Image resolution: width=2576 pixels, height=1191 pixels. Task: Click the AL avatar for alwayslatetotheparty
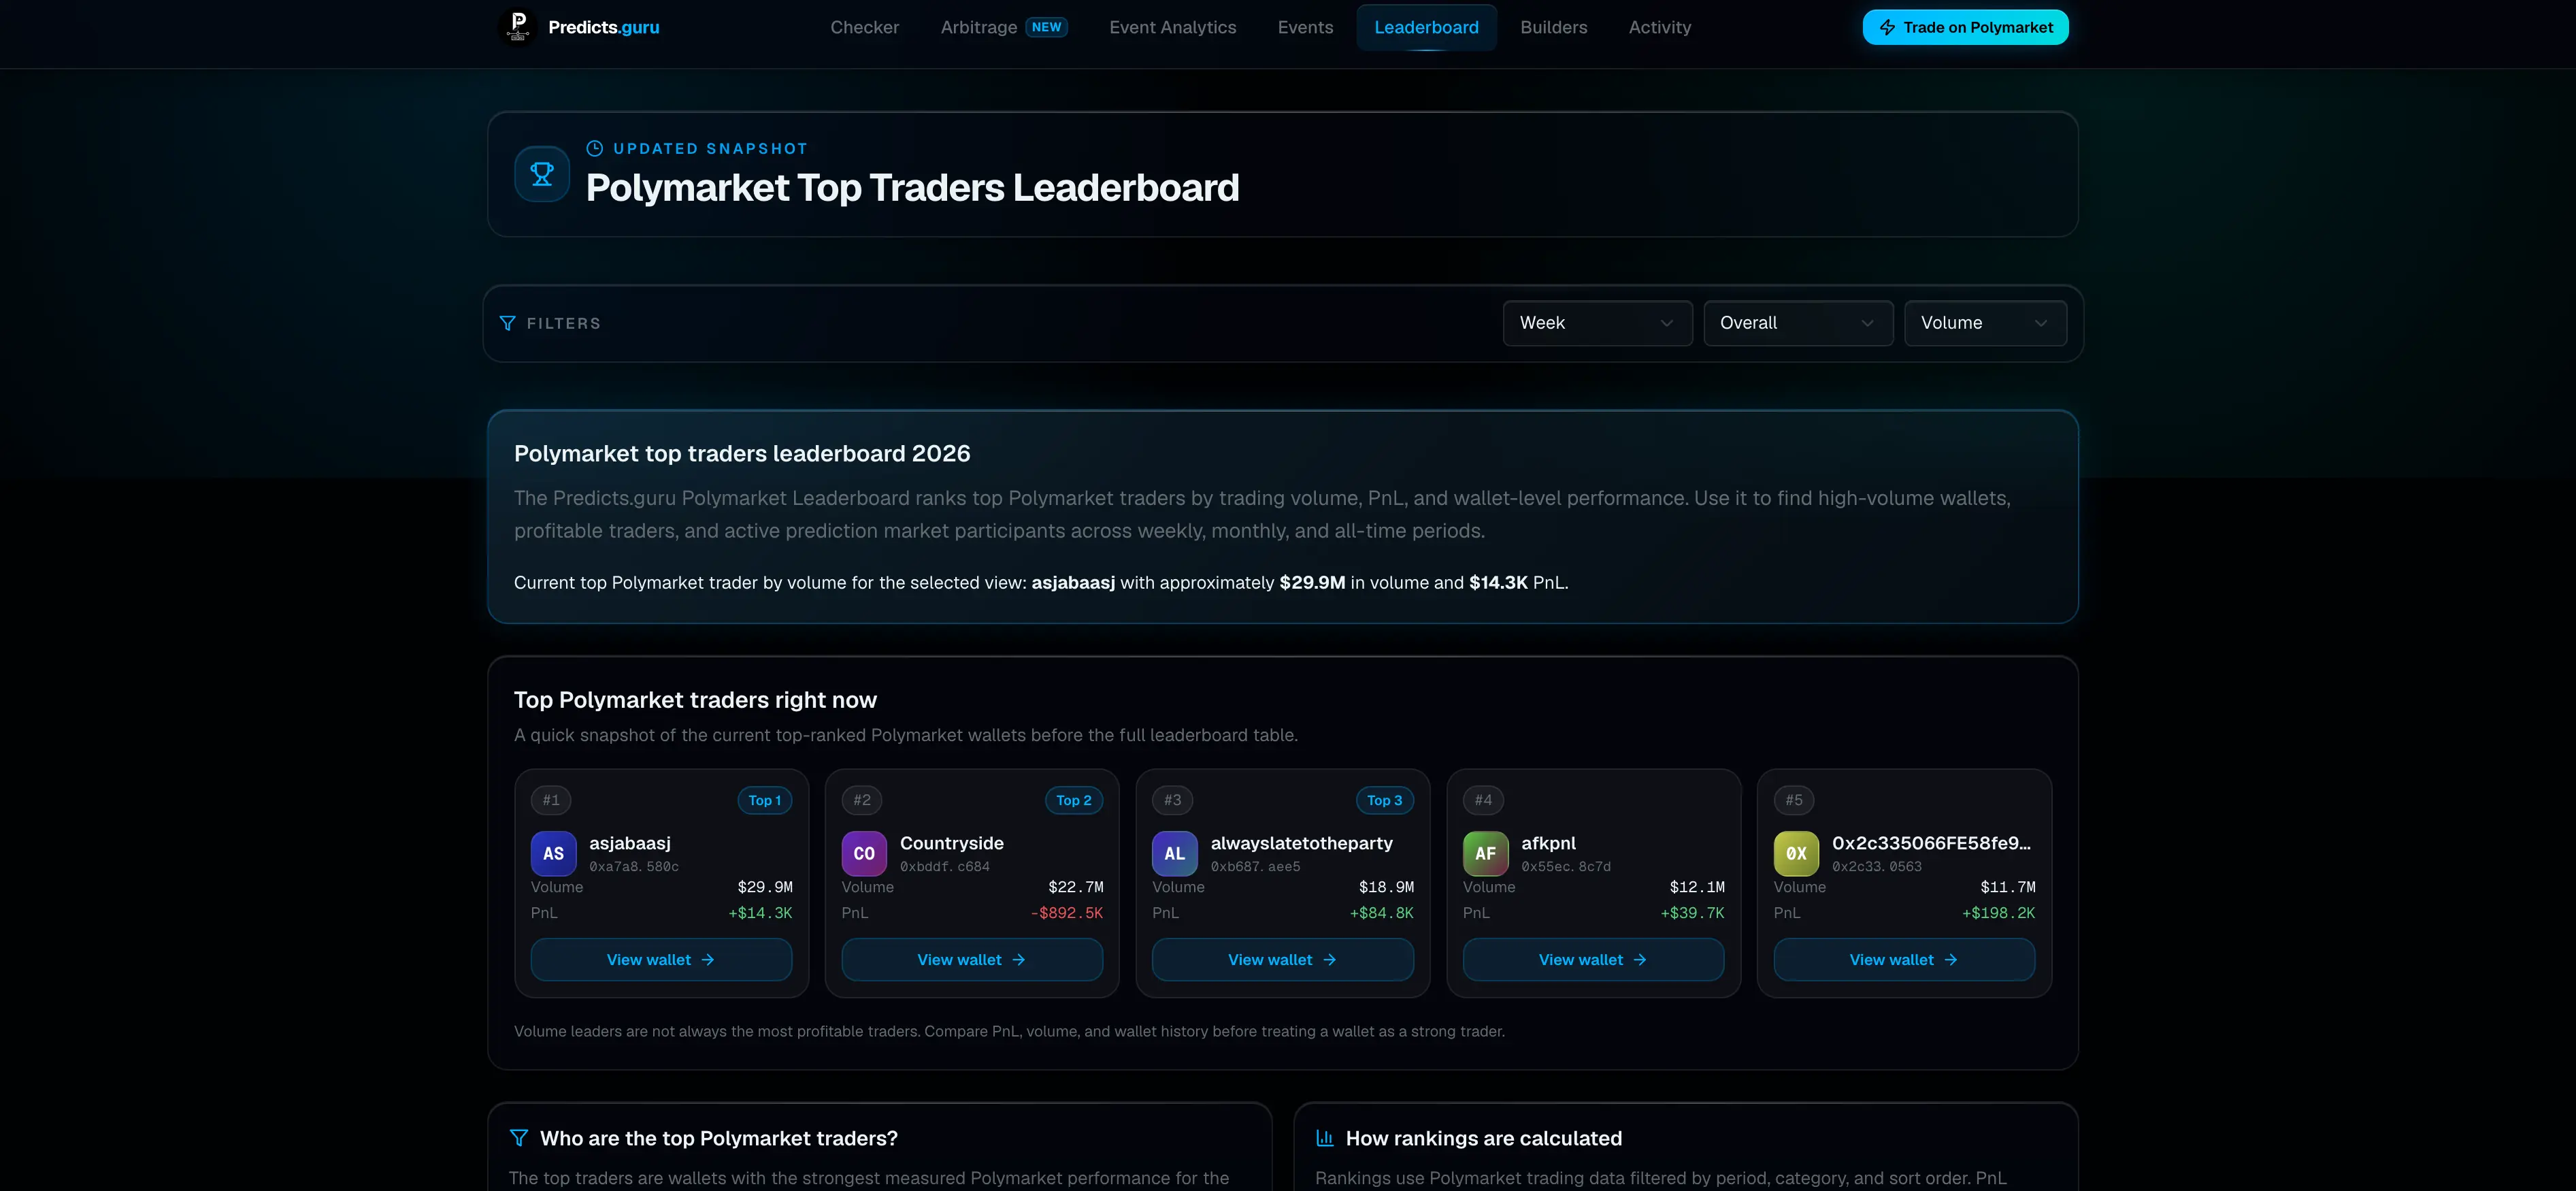[x=1175, y=853]
